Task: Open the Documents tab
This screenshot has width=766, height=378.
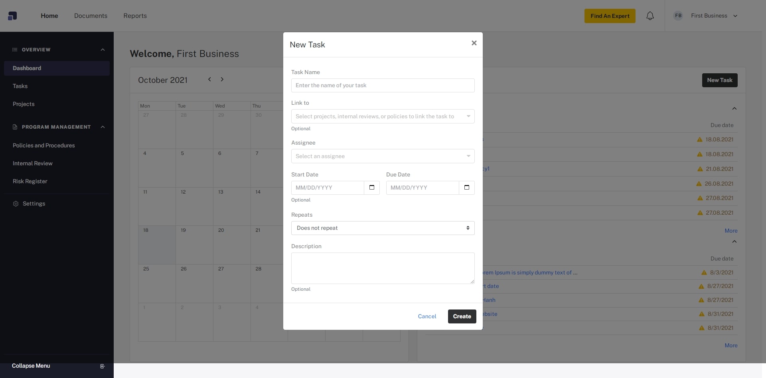Action: coord(91,16)
